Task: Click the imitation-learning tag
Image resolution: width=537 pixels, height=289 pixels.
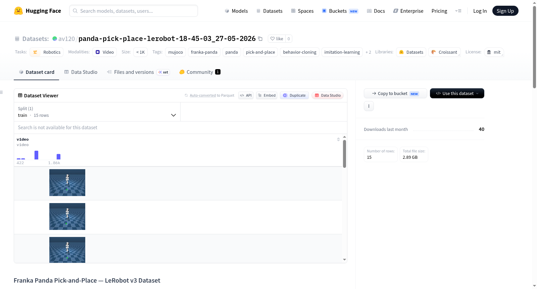Action: 342,52
